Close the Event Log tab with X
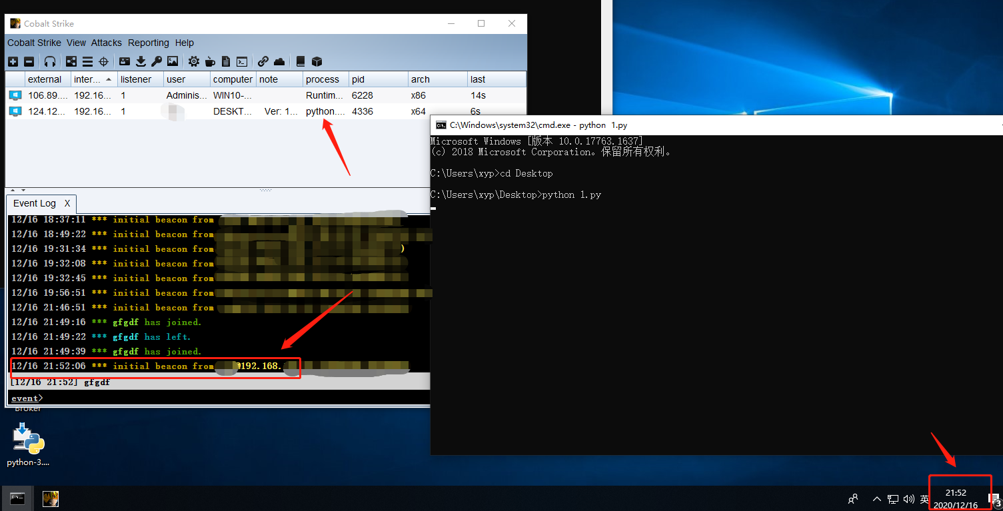 click(67, 203)
